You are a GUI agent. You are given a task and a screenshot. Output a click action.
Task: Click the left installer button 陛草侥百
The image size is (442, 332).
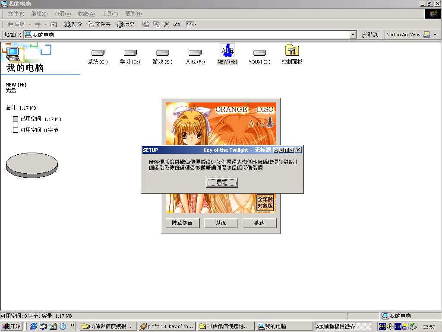(183, 223)
